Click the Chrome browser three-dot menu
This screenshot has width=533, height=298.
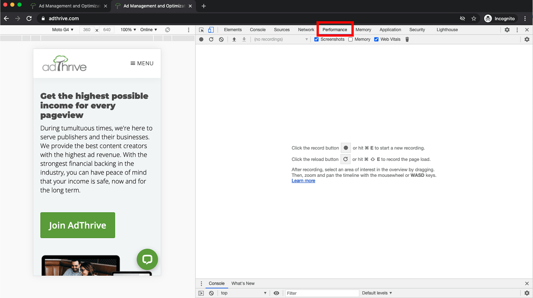pos(526,19)
